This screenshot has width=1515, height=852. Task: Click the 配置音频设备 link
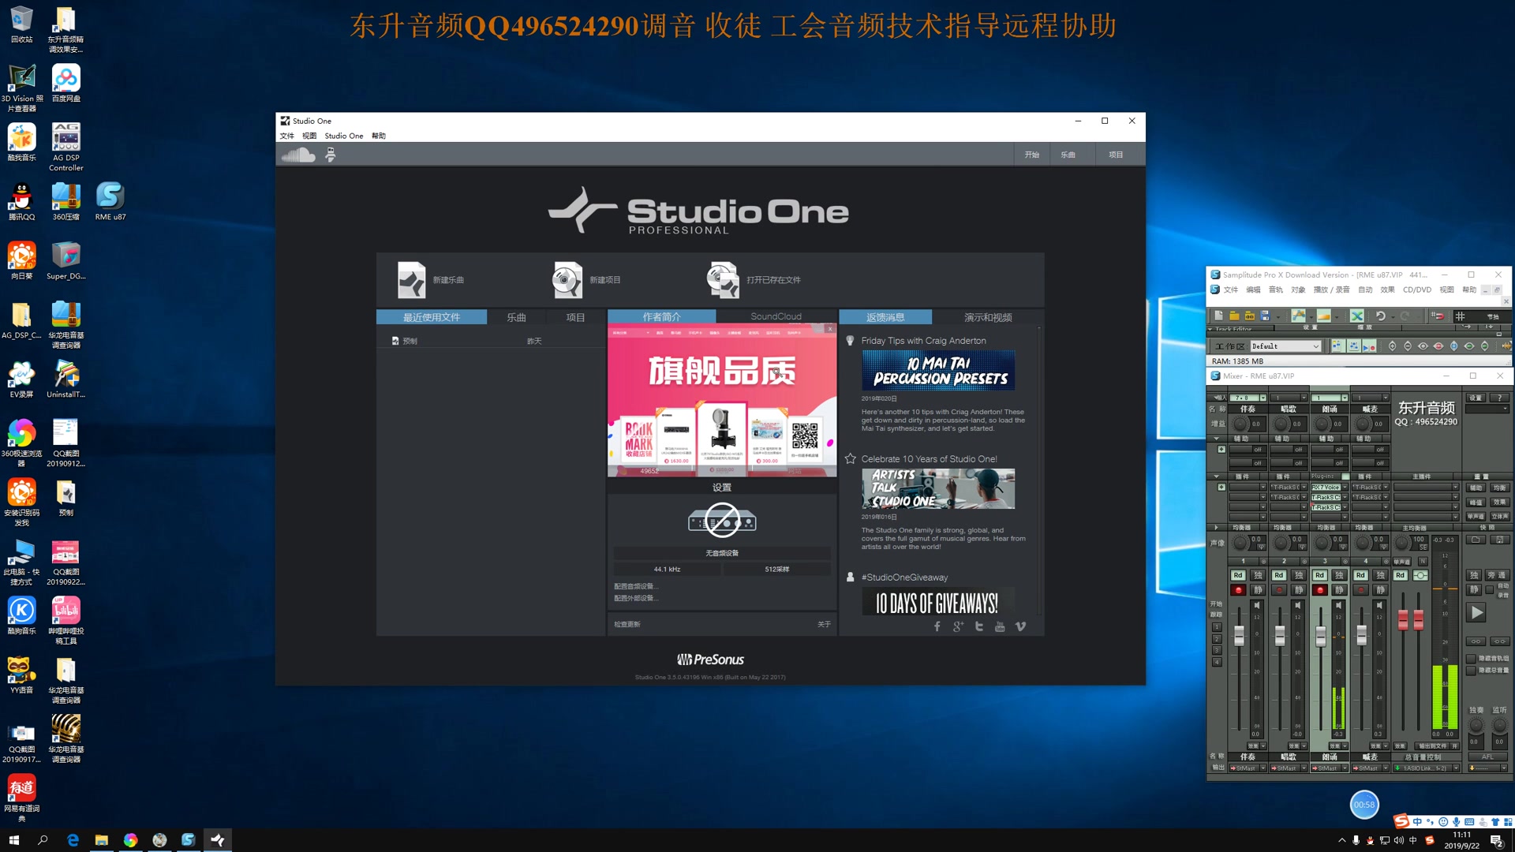pos(635,586)
